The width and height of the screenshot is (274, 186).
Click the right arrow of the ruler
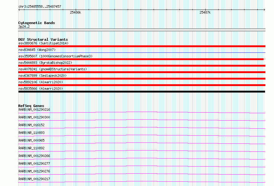264,10
